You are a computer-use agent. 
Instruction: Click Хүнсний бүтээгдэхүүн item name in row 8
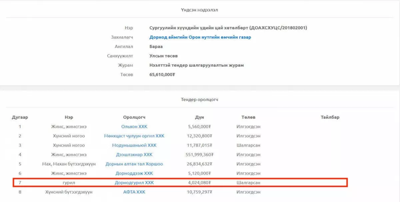tap(69, 192)
